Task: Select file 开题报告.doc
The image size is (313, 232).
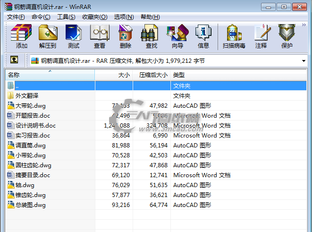Action: pos(156,115)
